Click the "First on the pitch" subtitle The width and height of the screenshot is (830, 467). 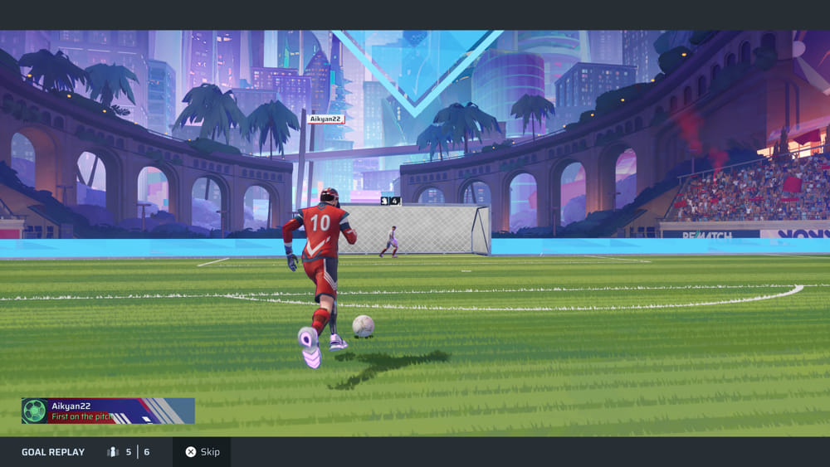[82, 416]
